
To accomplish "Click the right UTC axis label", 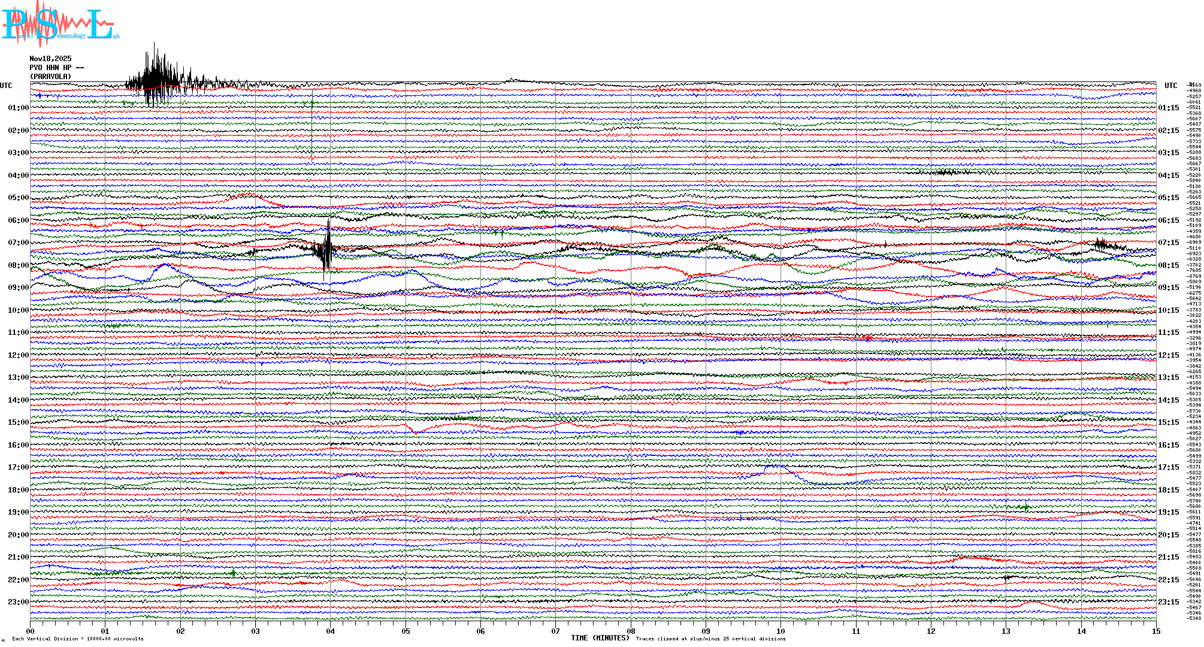I will coord(1170,86).
